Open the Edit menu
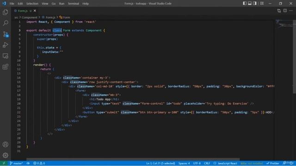 tap(20, 4)
